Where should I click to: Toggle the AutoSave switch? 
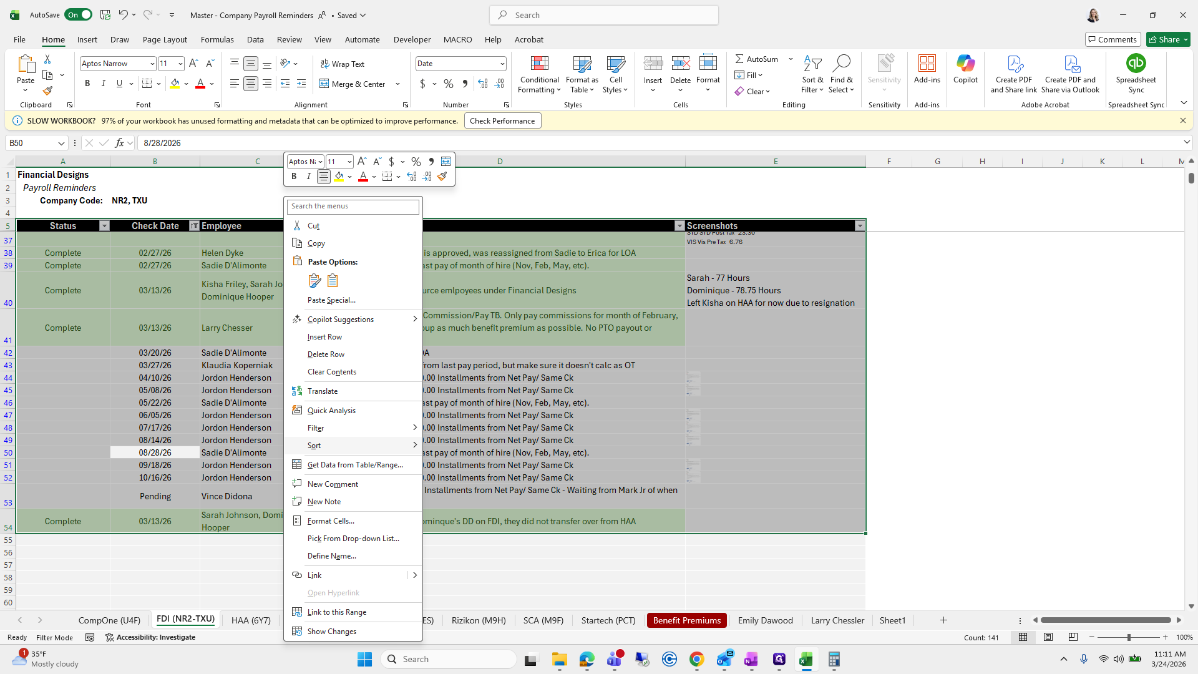tap(78, 15)
